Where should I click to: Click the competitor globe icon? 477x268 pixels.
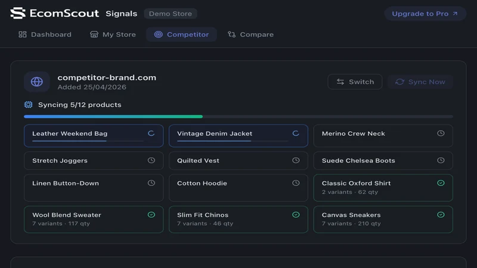pyautogui.click(x=37, y=82)
